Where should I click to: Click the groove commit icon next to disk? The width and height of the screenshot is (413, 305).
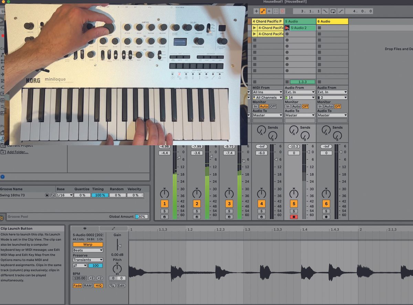point(53,195)
